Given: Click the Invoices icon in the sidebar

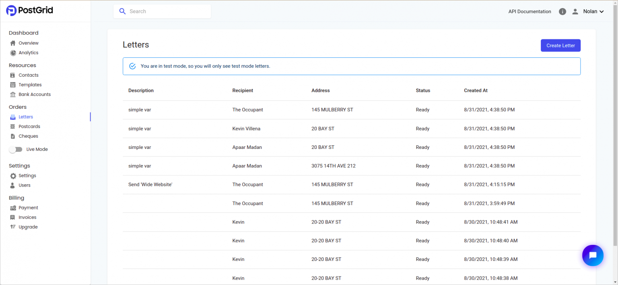Looking at the screenshot, I should [13, 218].
